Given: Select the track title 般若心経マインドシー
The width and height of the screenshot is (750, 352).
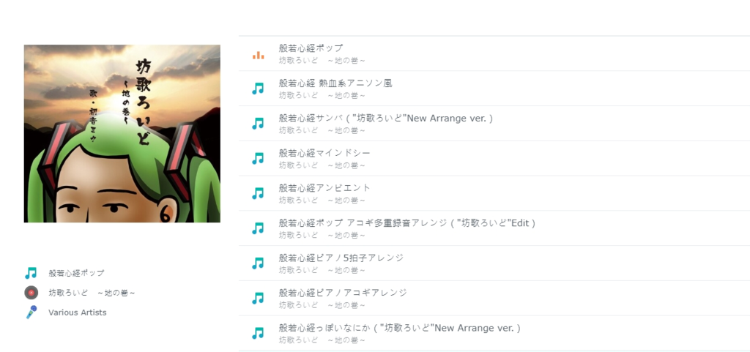Looking at the screenshot, I should [324, 153].
